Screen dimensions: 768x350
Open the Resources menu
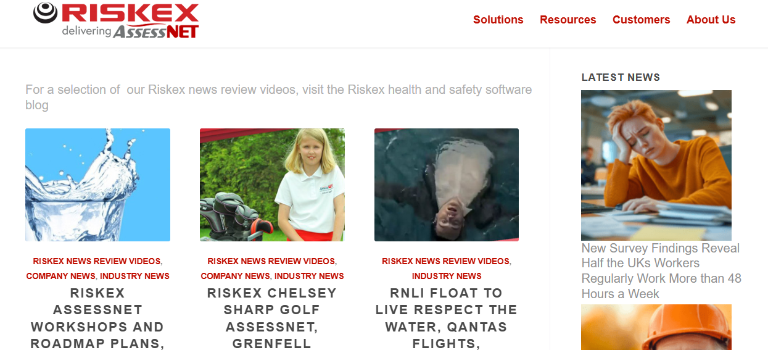coord(568,20)
